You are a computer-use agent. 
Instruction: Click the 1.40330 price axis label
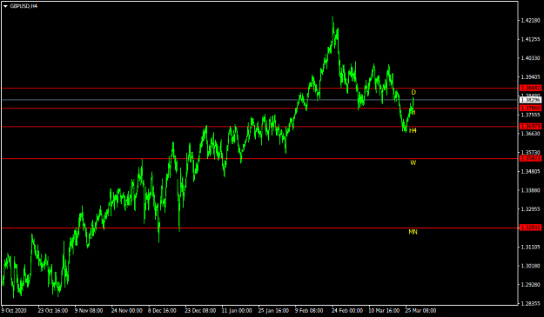click(530, 58)
